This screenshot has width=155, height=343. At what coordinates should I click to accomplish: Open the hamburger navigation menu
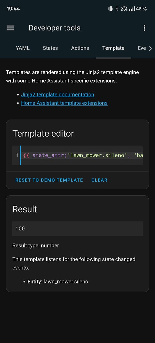tap(10, 28)
